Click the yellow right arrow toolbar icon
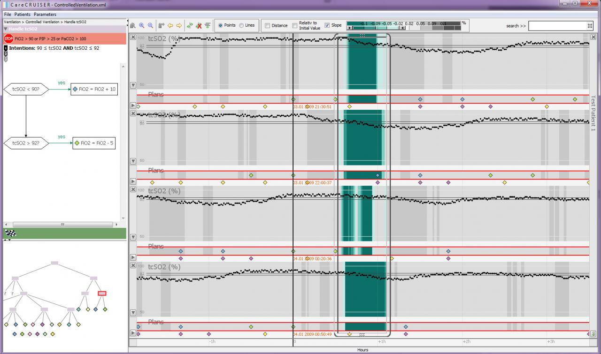This screenshot has height=354, width=601. pos(179,26)
